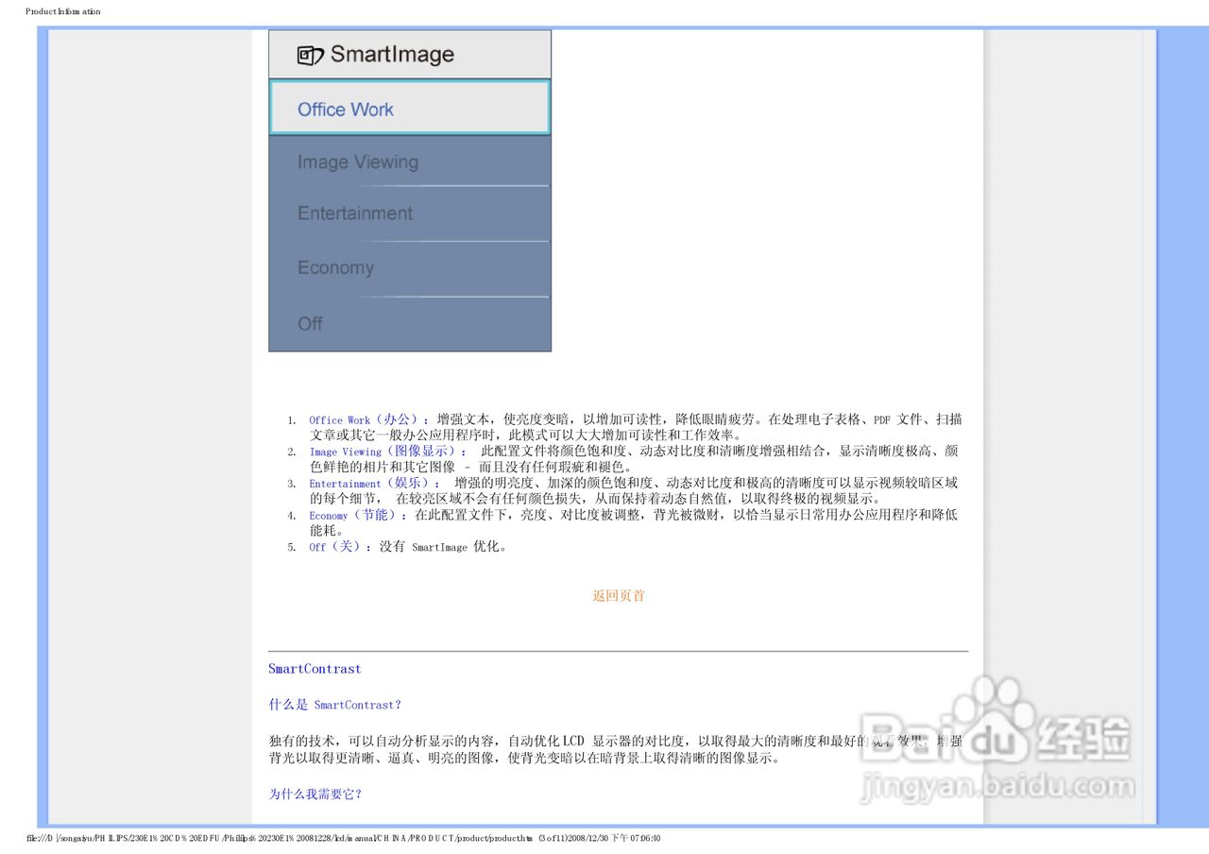The image size is (1209, 854).
Task: Click text 没有 SmartImage 优化
Action: tap(444, 546)
